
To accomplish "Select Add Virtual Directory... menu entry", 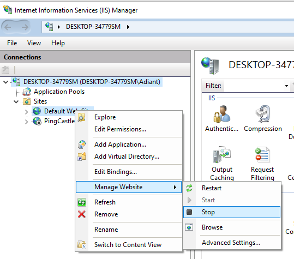I will (x=127, y=156).
